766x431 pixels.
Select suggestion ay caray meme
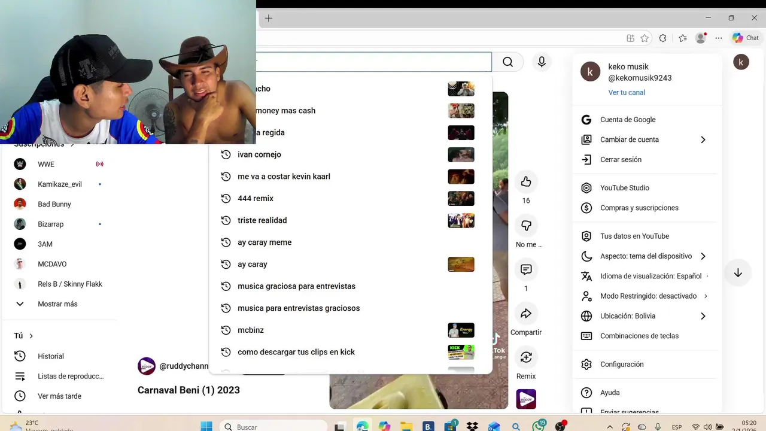[350, 242]
